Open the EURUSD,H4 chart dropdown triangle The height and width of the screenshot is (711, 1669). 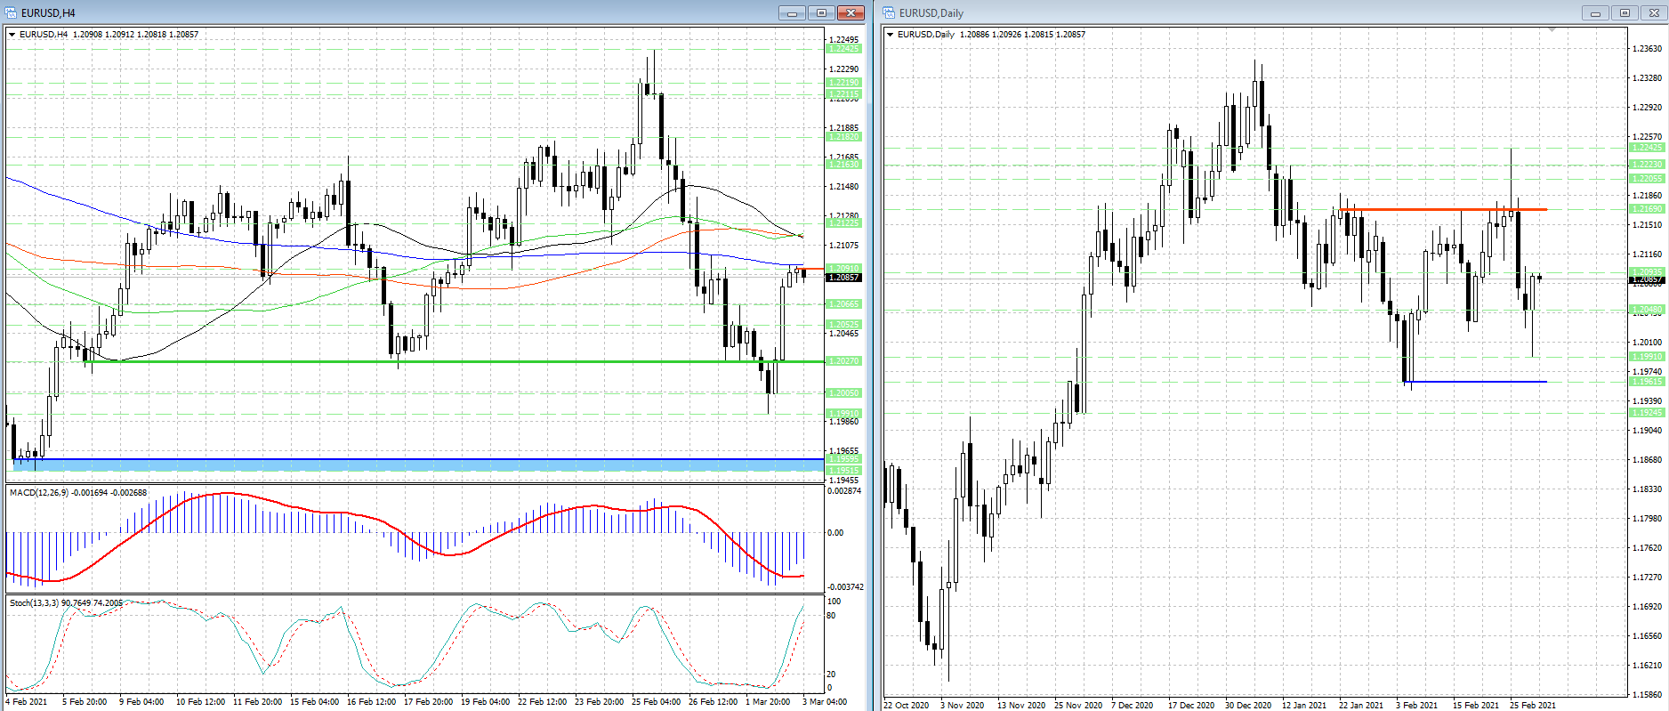click(12, 35)
